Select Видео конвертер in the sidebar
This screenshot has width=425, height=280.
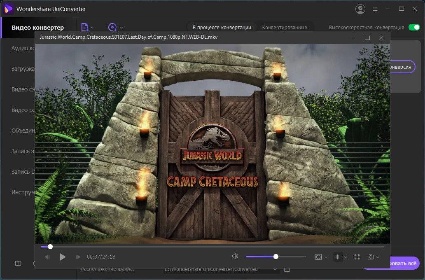click(x=37, y=27)
